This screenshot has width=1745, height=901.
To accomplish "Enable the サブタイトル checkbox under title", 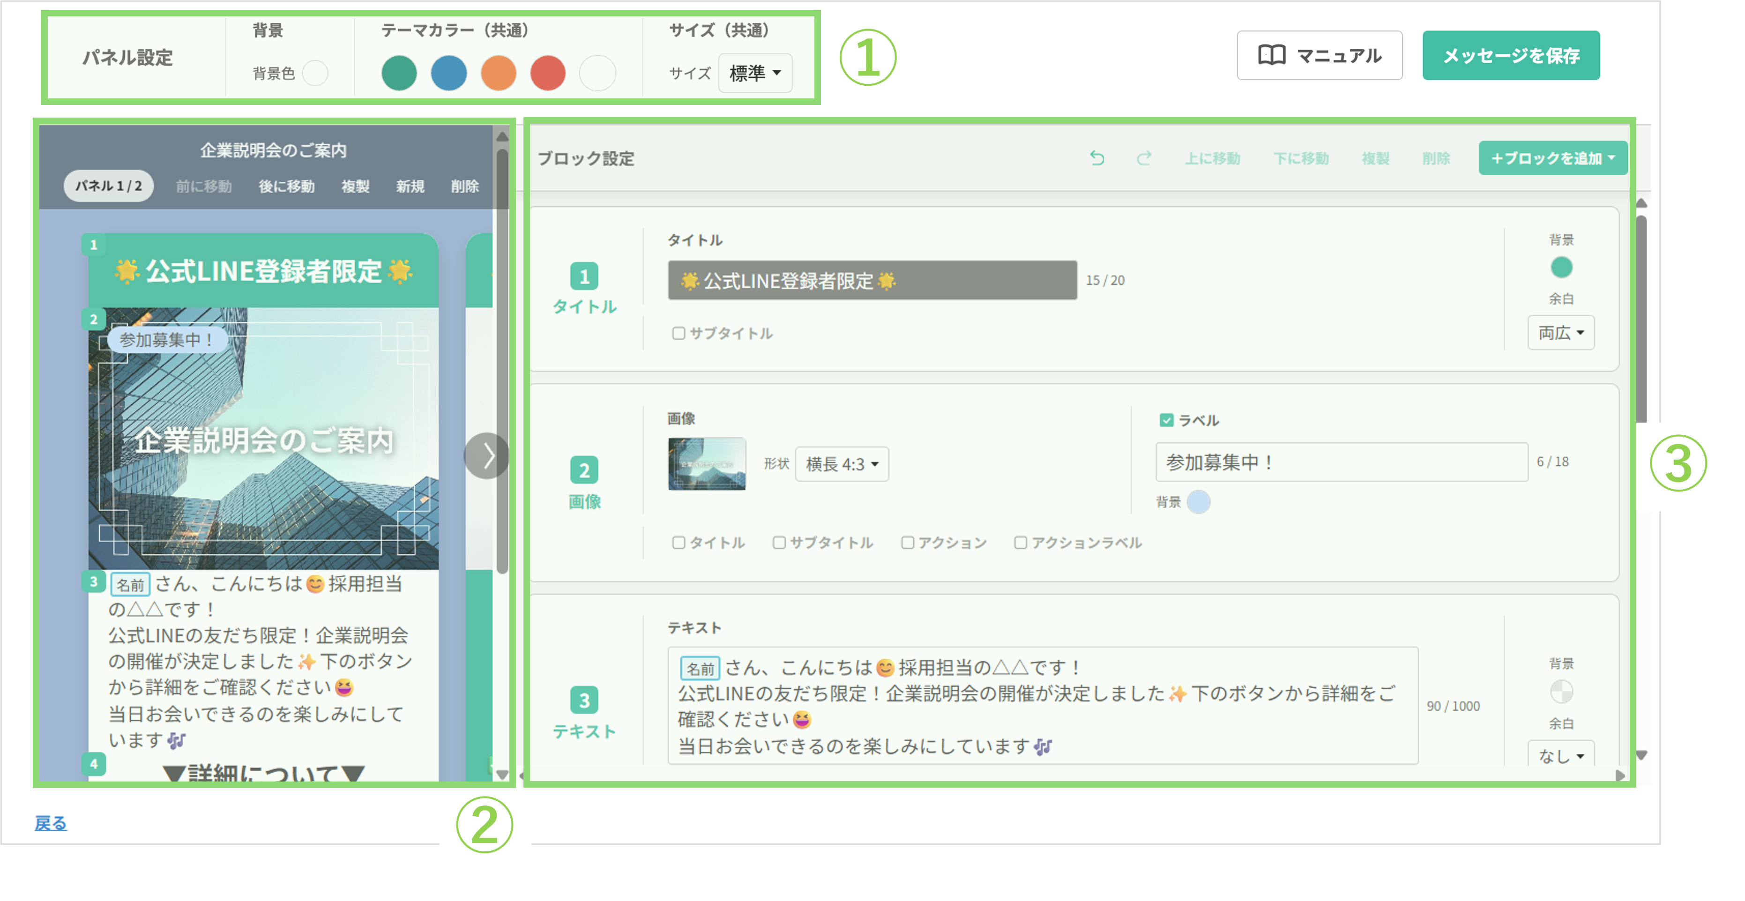I will [678, 333].
